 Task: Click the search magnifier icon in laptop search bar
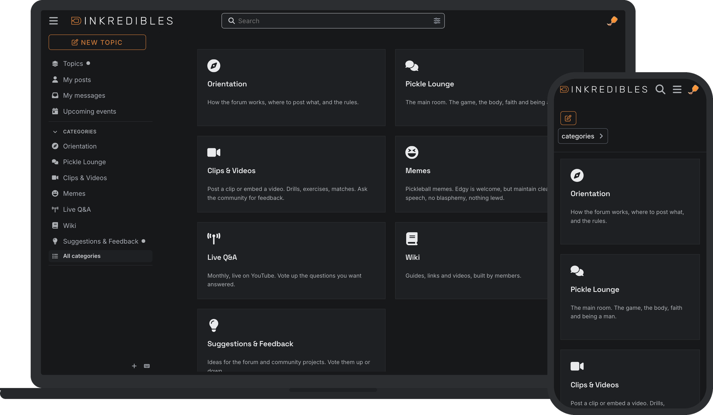point(231,21)
